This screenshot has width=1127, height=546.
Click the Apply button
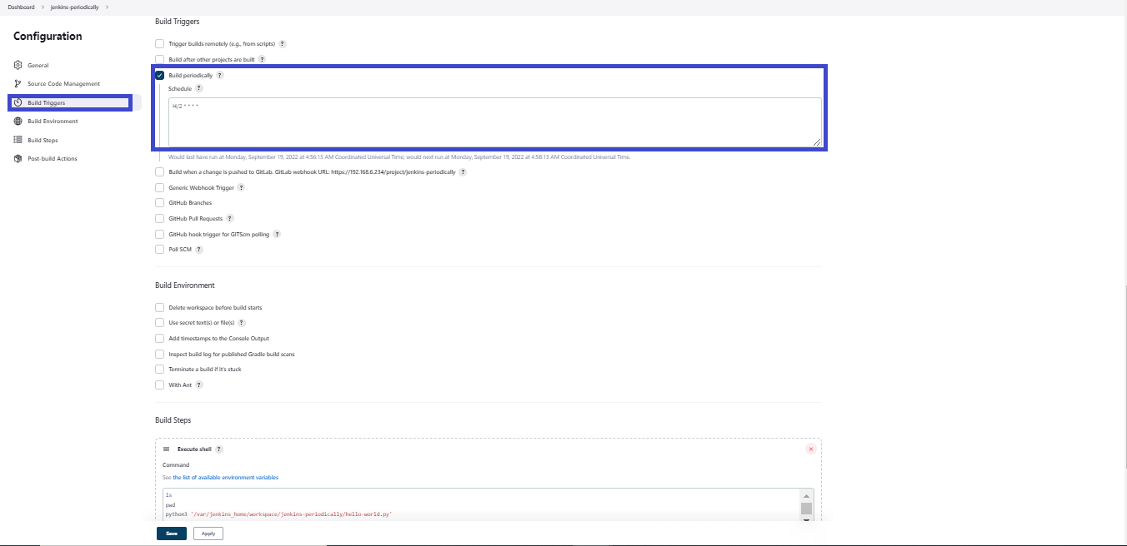pos(208,534)
